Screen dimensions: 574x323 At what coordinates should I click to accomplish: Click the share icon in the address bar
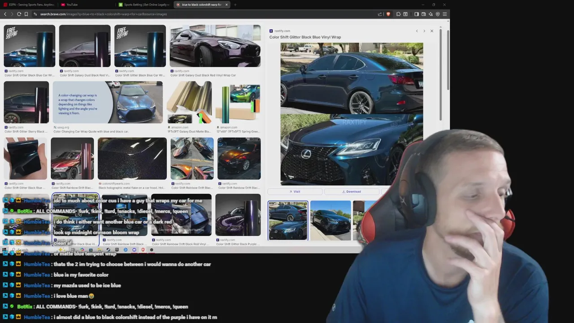click(380, 14)
